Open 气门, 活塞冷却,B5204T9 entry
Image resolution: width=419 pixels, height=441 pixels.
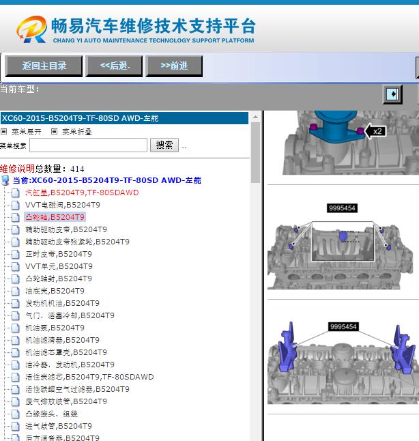(x=70, y=315)
